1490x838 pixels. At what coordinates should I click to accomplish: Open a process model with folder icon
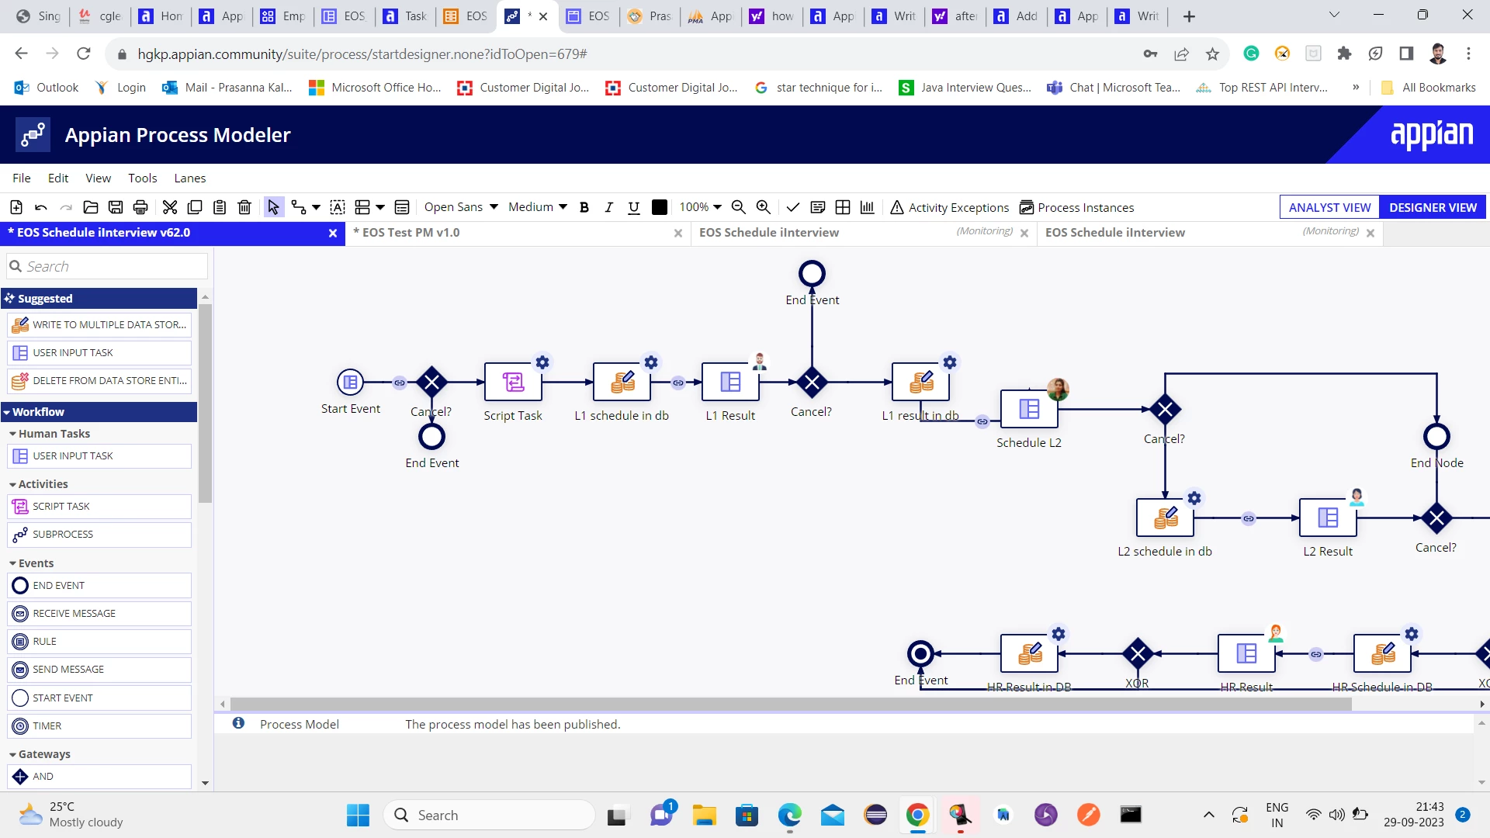click(91, 207)
